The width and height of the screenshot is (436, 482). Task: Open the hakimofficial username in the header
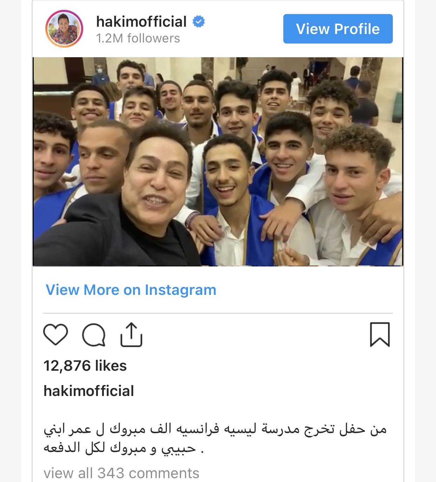point(141,22)
